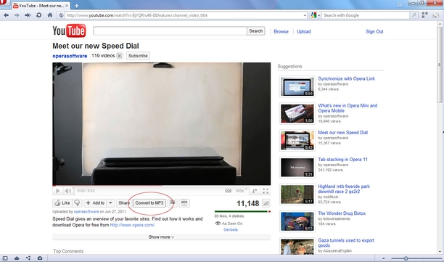Open the site security badge in address bar
Viewport: 444px width, 262px height.
[x=61, y=15]
